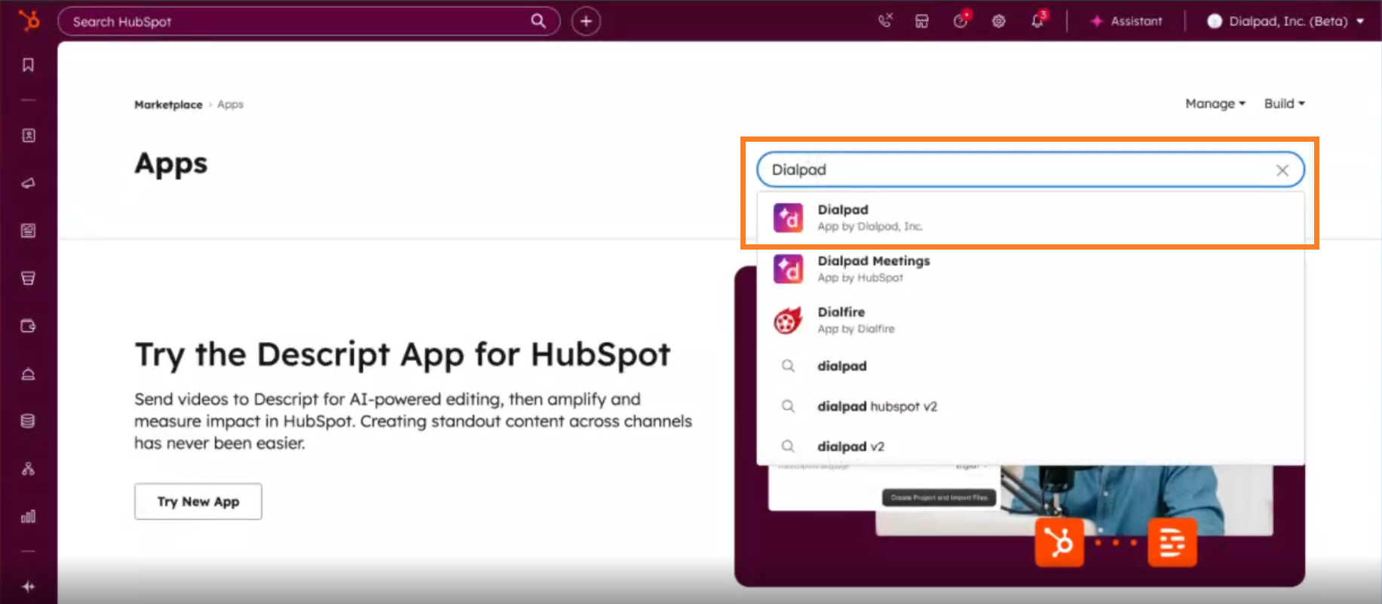Open the Bookmarks sidebar icon
Screen dimensions: 1382x604
[x=28, y=65]
